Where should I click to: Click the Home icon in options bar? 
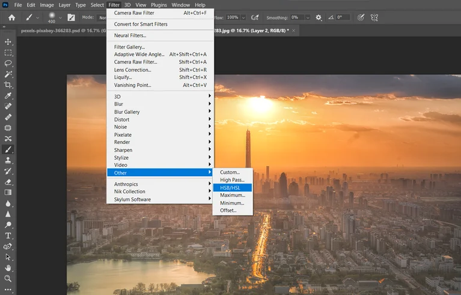pos(11,17)
